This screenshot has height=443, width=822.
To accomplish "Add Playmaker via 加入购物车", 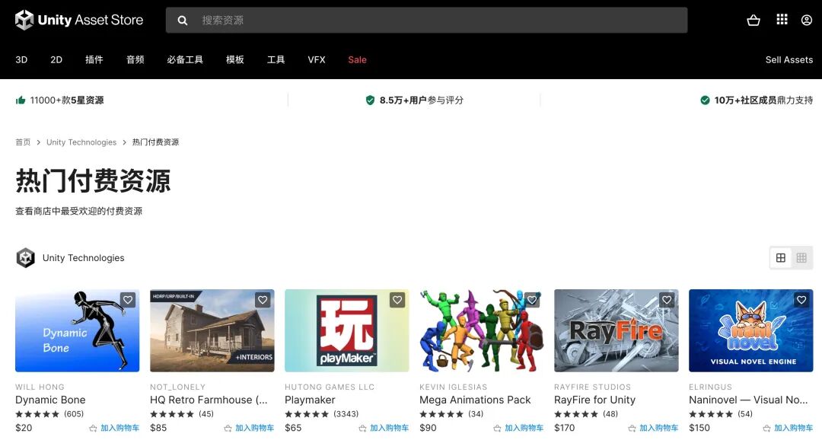I will 390,429.
